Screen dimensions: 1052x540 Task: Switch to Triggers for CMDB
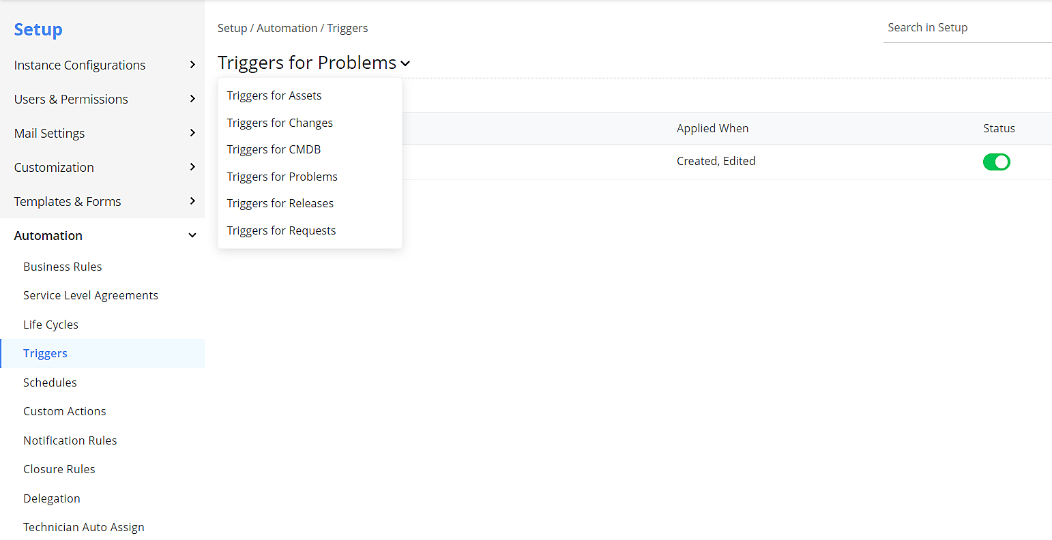point(274,149)
